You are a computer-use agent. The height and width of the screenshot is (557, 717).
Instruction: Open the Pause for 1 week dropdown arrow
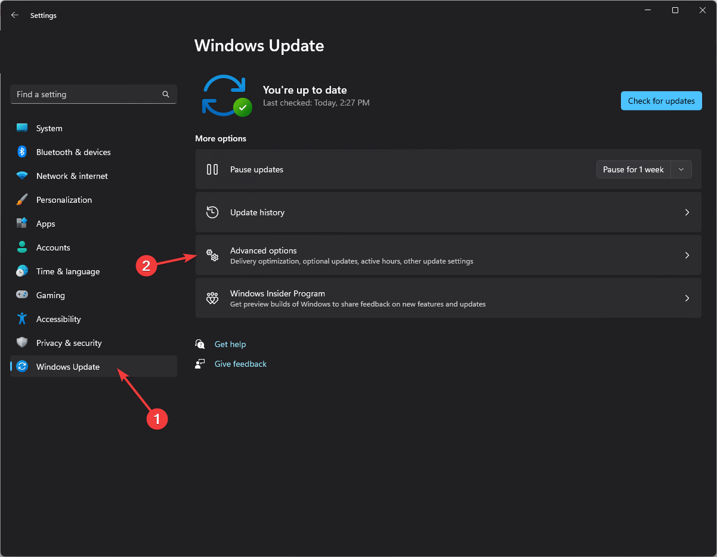click(681, 169)
